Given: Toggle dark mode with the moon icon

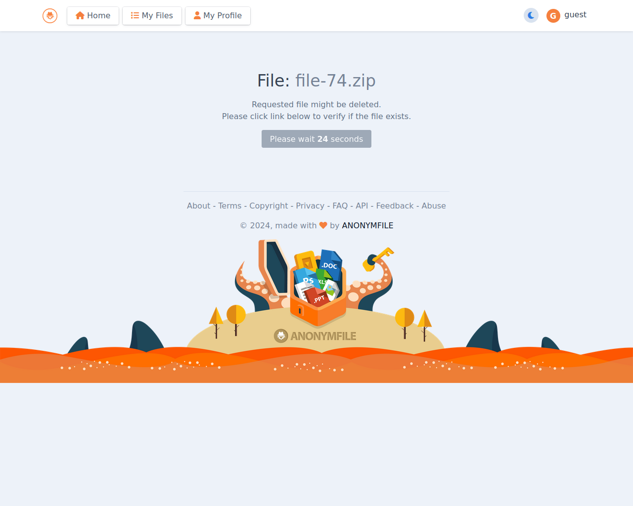Looking at the screenshot, I should pyautogui.click(x=531, y=16).
